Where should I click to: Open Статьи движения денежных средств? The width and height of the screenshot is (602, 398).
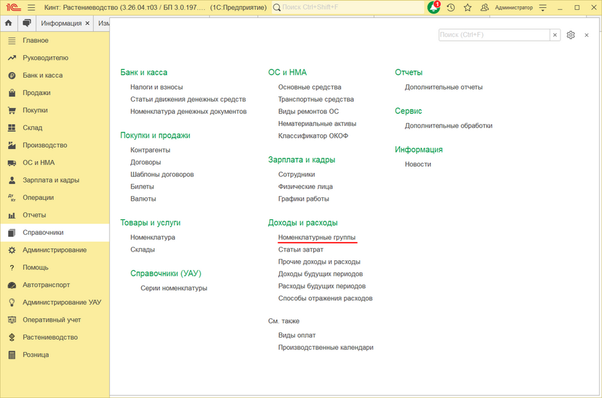coord(188,100)
